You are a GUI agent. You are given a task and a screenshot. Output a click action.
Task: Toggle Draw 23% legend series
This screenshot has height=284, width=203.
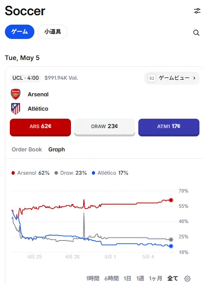(70, 173)
